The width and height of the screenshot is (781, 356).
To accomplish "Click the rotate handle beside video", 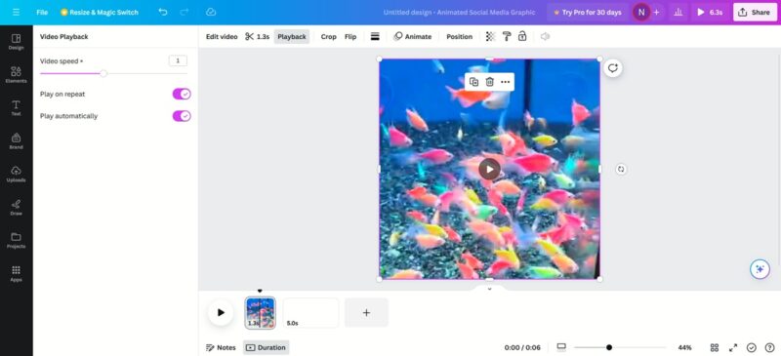I will [621, 170].
